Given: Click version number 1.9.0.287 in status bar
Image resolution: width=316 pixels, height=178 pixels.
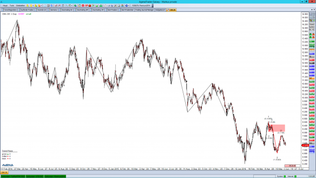Looking at the screenshot, I should coord(311,177).
